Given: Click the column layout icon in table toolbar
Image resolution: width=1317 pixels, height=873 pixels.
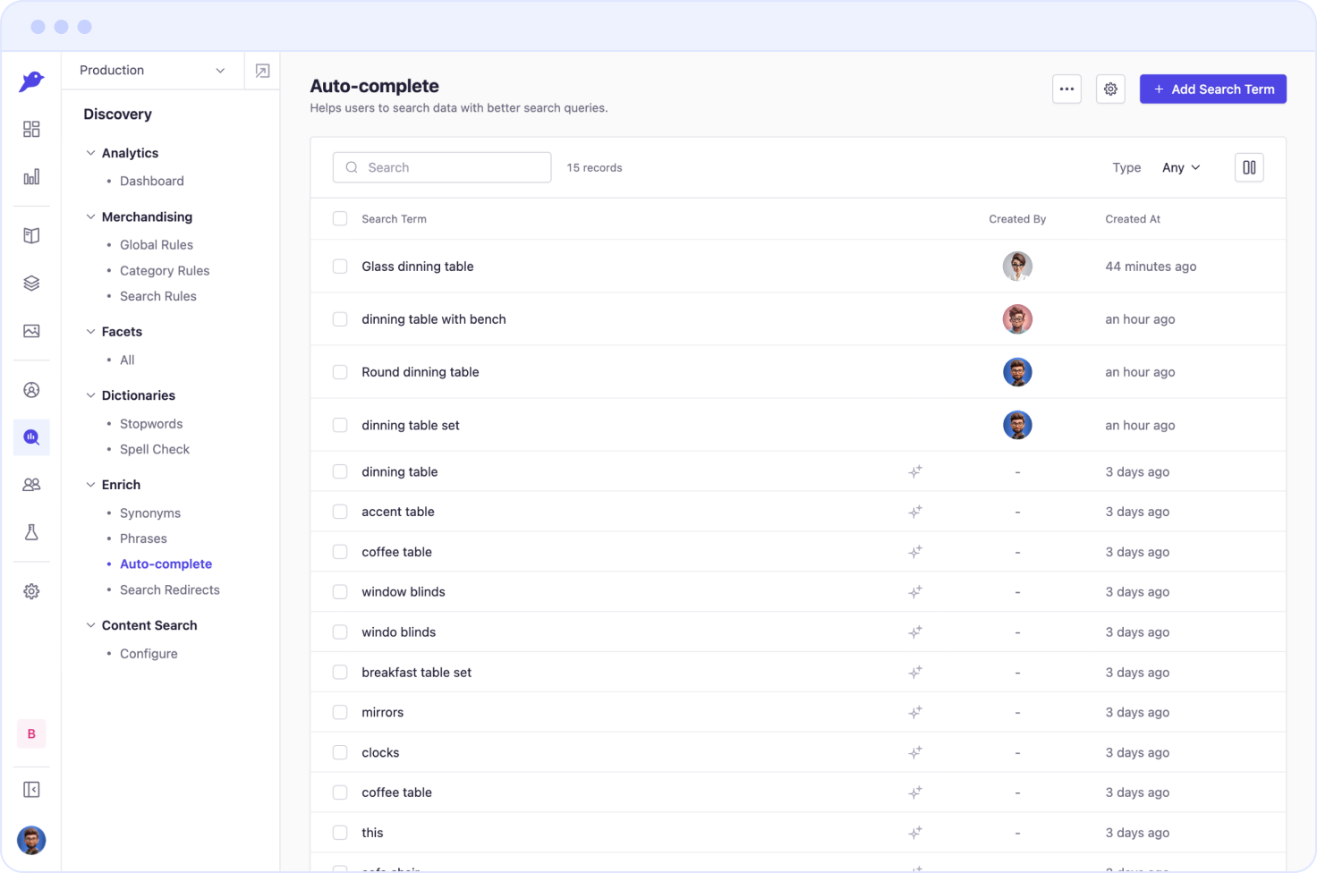Looking at the screenshot, I should 1249,167.
